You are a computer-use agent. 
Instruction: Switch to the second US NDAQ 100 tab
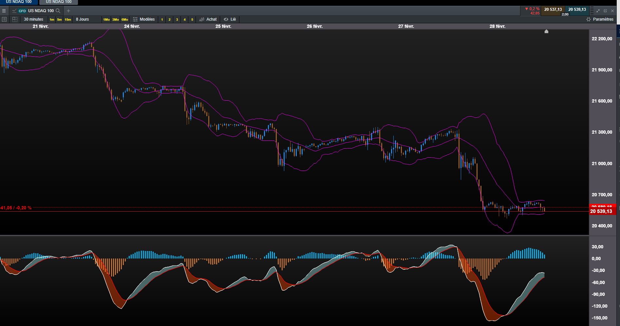59,2
